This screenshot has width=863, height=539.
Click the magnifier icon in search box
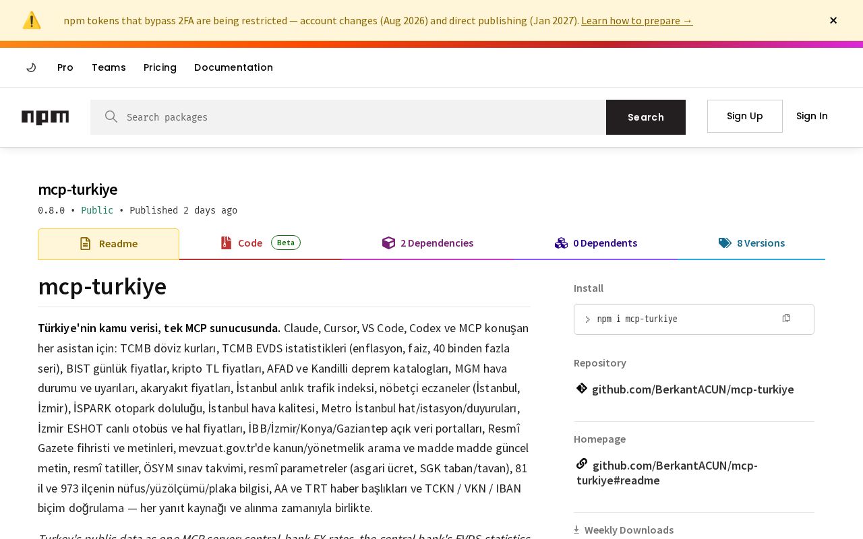[x=111, y=117]
